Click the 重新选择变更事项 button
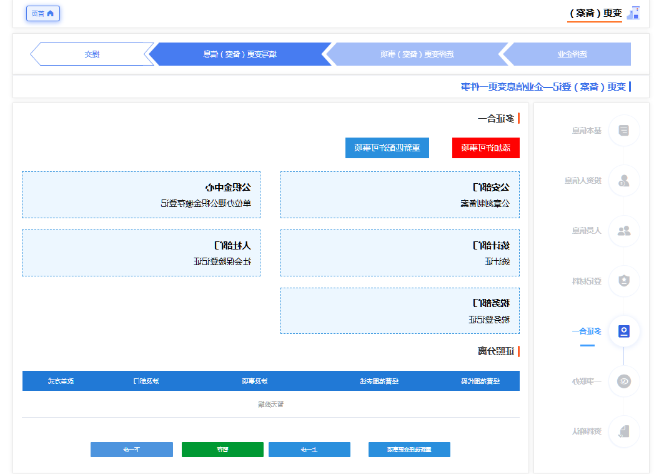The width and height of the screenshot is (654, 474). click(x=409, y=450)
